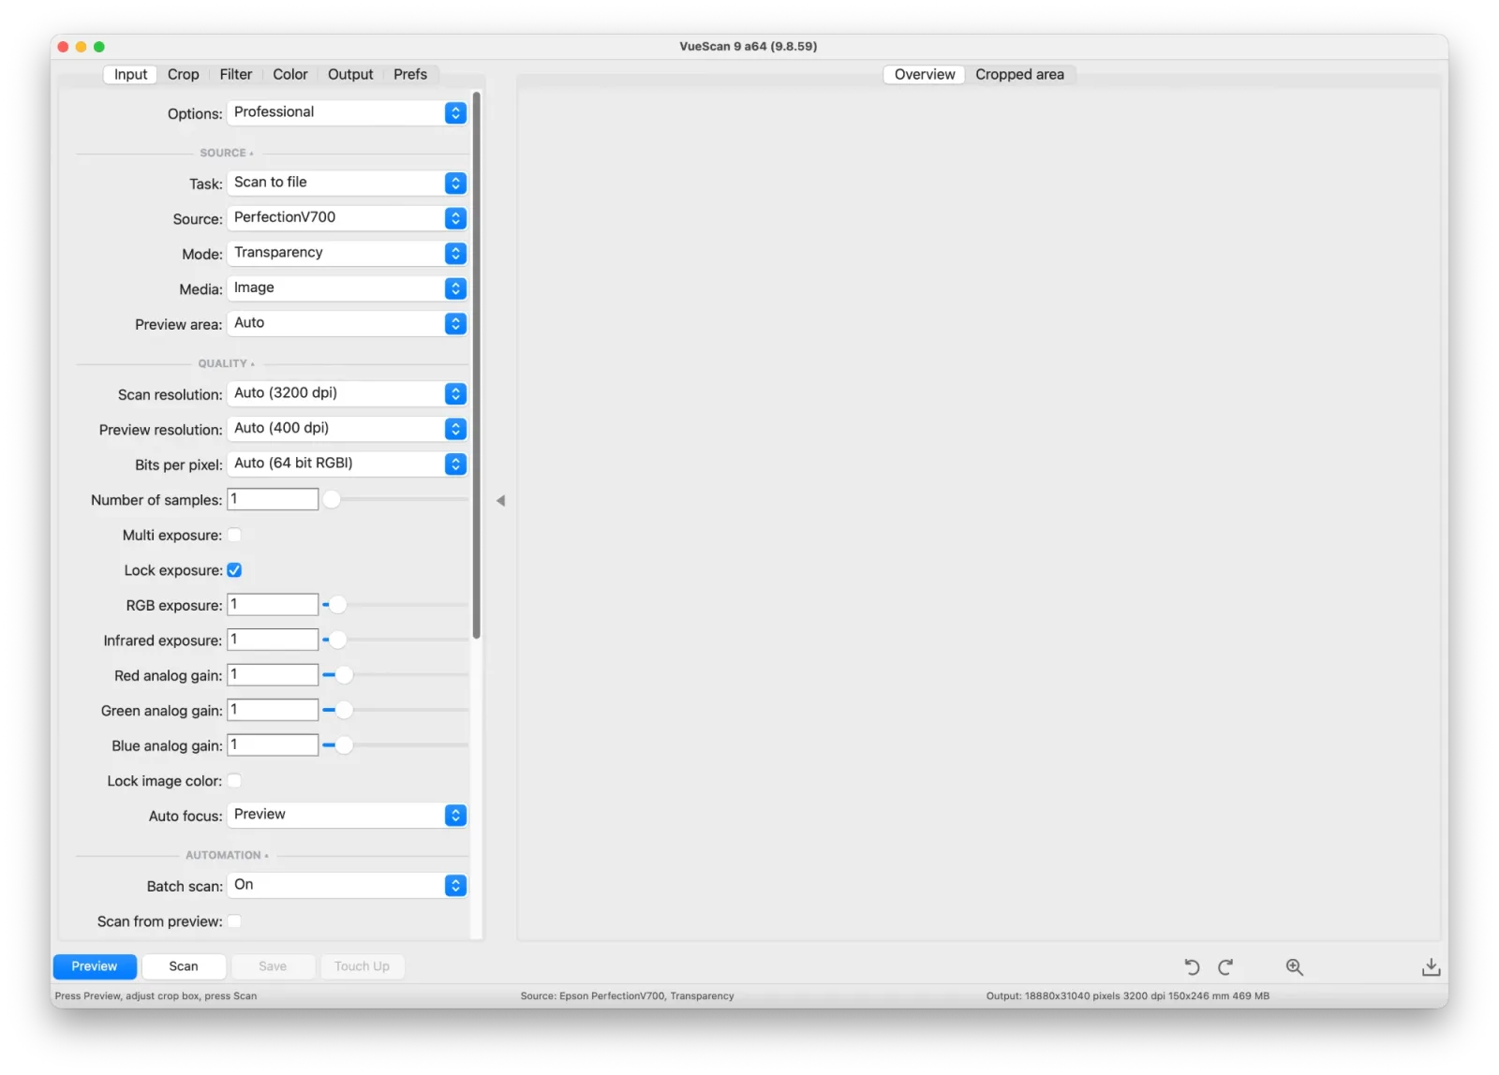This screenshot has width=1499, height=1075.
Task: Click the zoom in magnifier icon
Action: click(x=1294, y=966)
